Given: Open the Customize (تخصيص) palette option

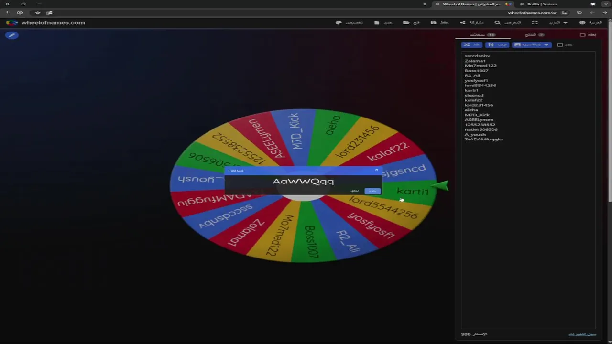Looking at the screenshot, I should (x=350, y=23).
